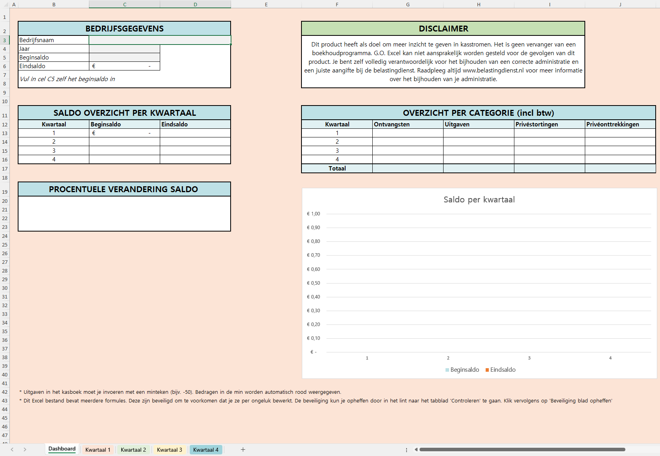Click the Beginsaldo input cell in Bedrijfsgegevens
Viewport: 660px width, 456px height.
pos(124,57)
